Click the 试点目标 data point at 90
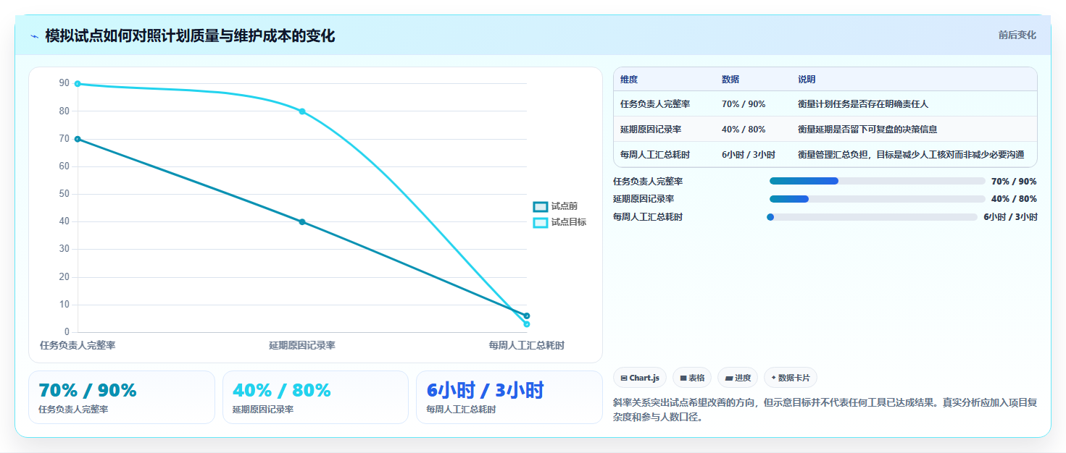The height and width of the screenshot is (453, 1066). [78, 84]
